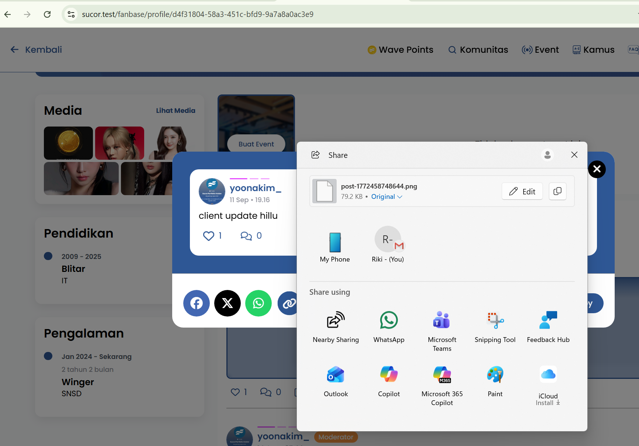The height and width of the screenshot is (446, 639).
Task: Open comments on the client update hillu post
Action: point(246,236)
